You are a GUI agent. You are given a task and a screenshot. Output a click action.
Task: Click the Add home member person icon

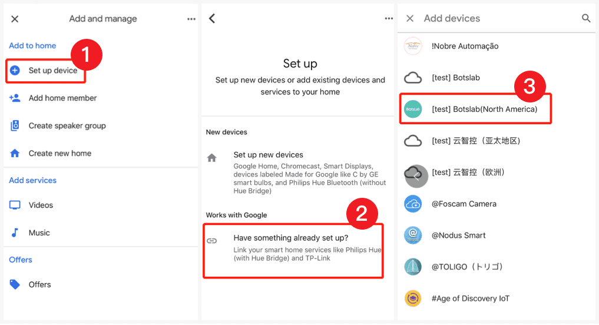[x=15, y=98]
